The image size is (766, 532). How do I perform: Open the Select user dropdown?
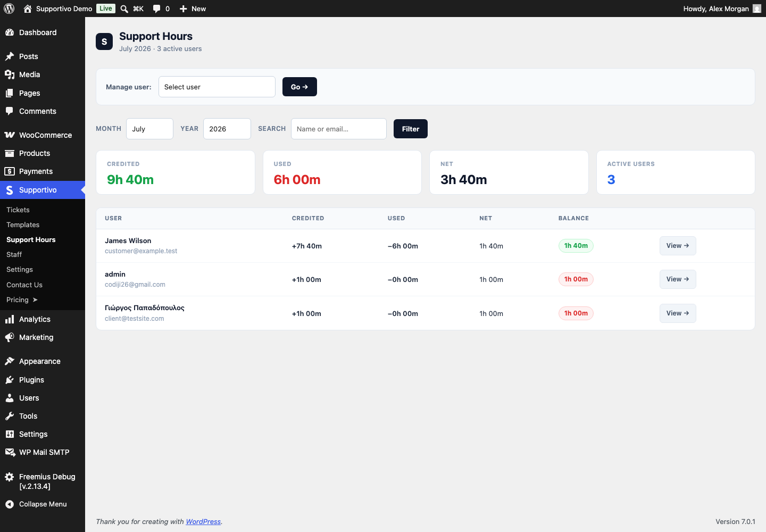pyautogui.click(x=217, y=87)
